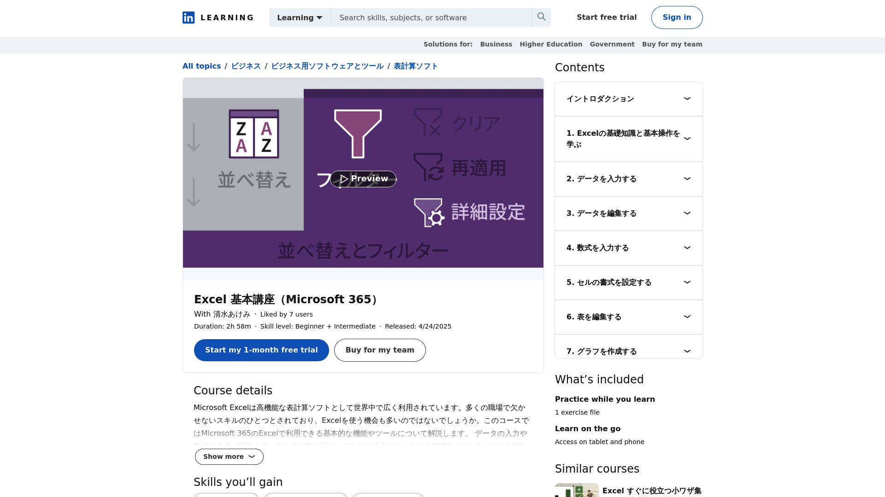Open the Start free trial link

607,17
